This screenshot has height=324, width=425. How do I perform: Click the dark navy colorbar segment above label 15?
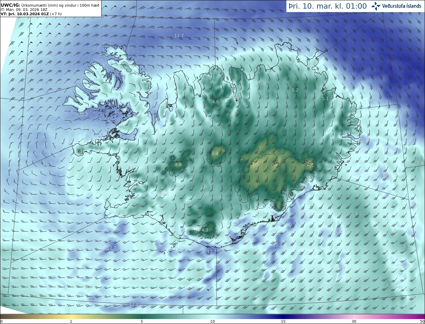(x=283, y=317)
